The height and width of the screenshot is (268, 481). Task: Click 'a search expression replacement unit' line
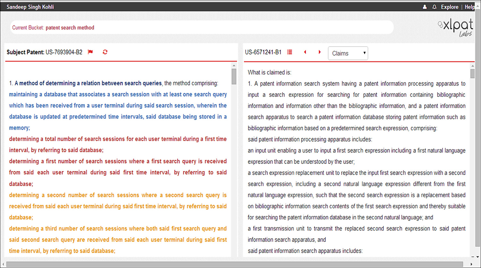click(357, 173)
